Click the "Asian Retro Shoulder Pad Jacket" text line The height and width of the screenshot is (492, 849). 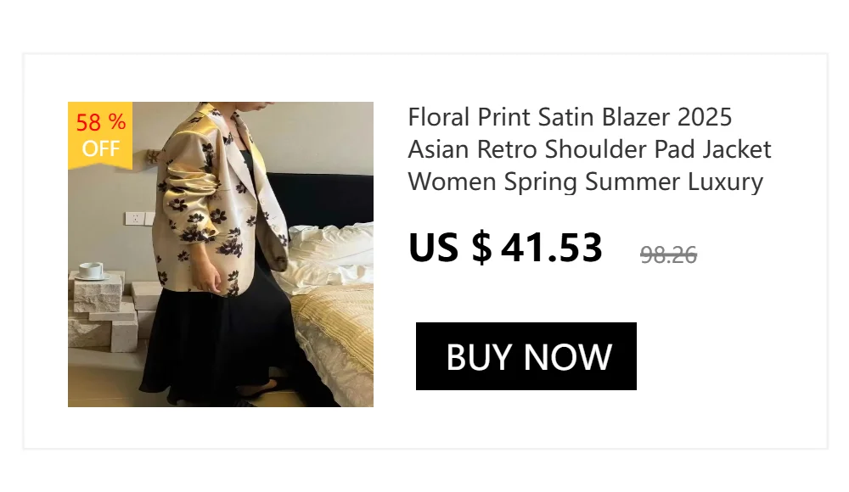589,148
